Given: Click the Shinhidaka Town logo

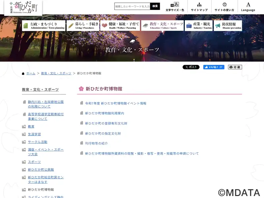Looking at the screenshot, I should coord(23,8).
